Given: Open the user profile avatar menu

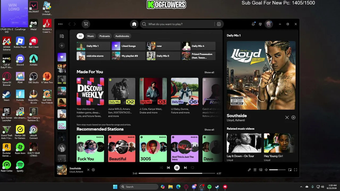Looking at the screenshot, I should pyautogui.click(x=269, y=24).
